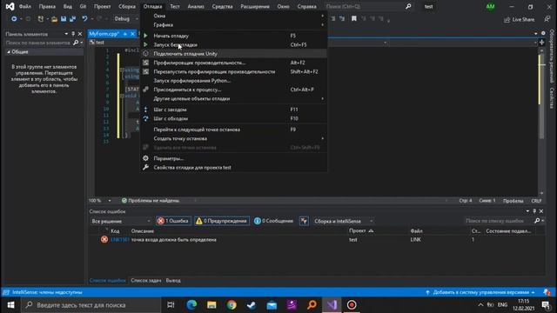Click the Save file toolbar icon
Image resolution: width=557 pixels, height=313 pixels.
(64, 19)
